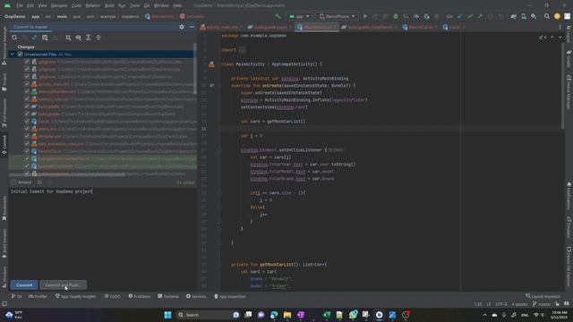
Task: Hide the Commit tool window
Action: [x=192, y=27]
